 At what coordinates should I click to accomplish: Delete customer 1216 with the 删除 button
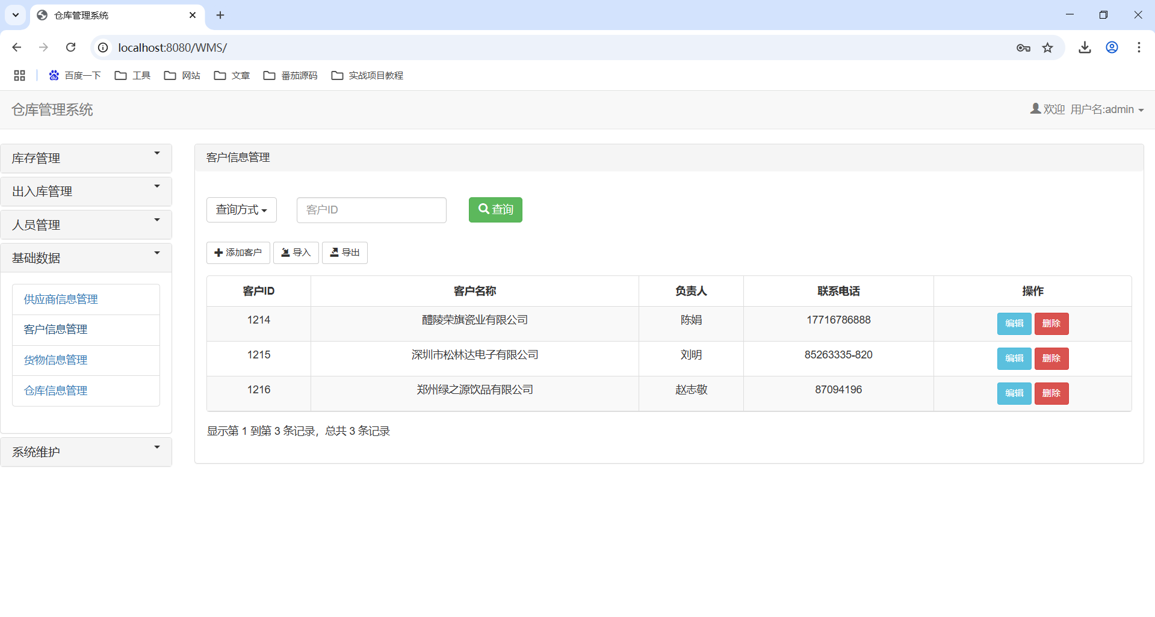tap(1051, 393)
